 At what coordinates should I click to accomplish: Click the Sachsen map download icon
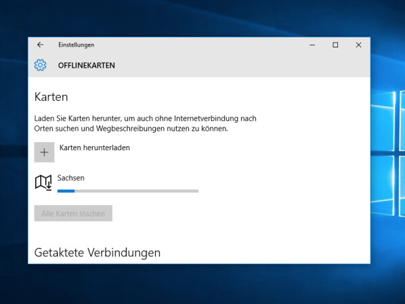pos(43,183)
